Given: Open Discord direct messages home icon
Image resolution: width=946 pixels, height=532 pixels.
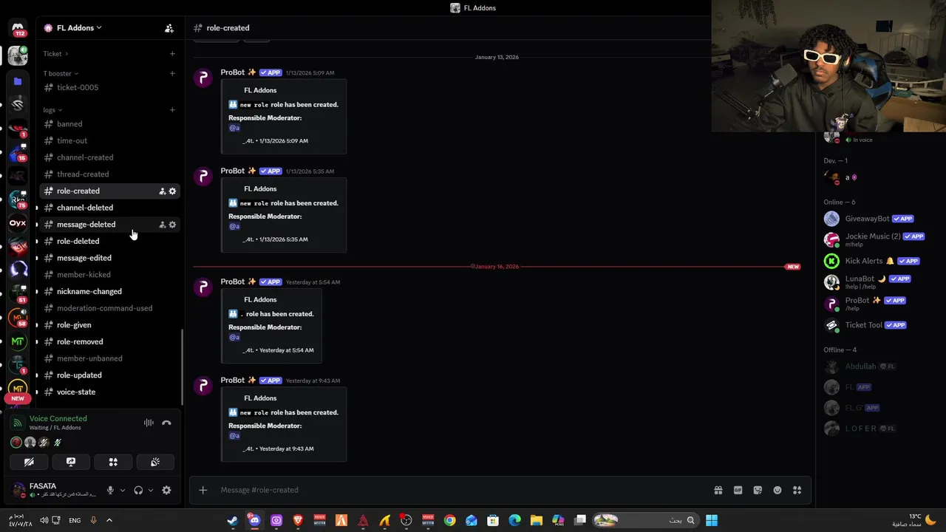Looking at the screenshot, I should coord(18,28).
